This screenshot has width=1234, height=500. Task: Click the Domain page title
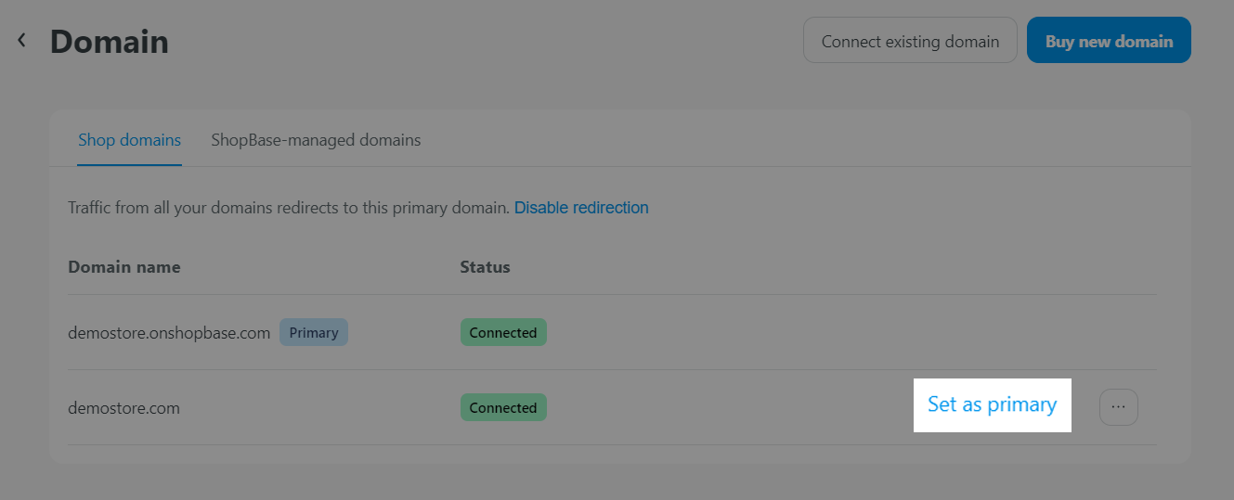[x=110, y=42]
